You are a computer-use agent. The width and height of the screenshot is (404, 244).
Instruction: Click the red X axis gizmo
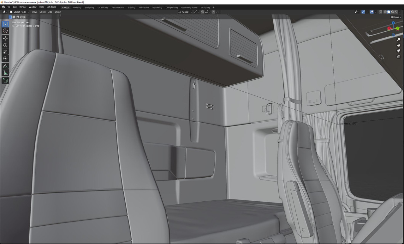389,28
